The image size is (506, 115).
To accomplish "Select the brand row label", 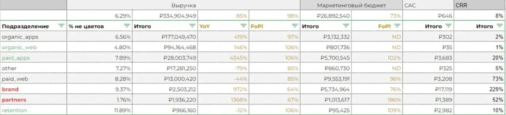I will (x=10, y=89).
